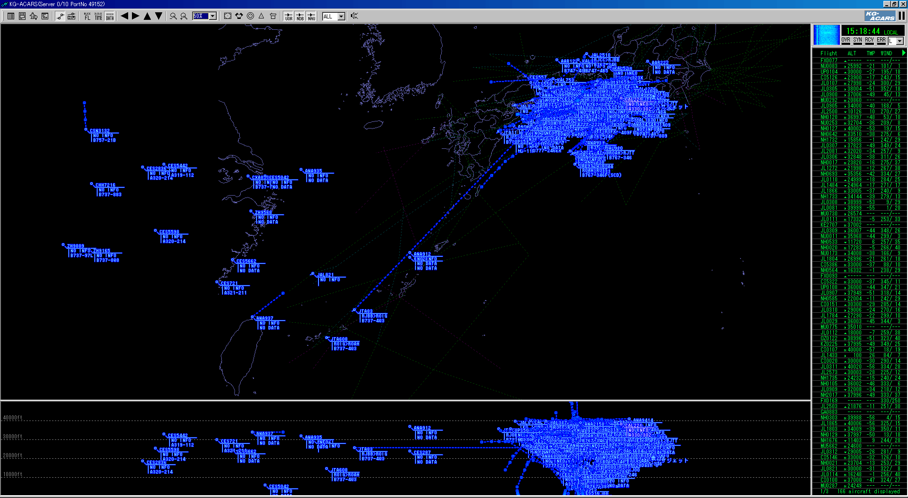
Task: Toggle the FL flight level labels
Action: tap(87, 16)
